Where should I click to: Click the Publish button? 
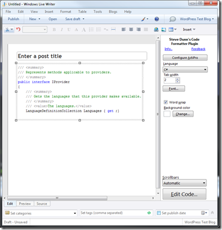click(x=14, y=19)
